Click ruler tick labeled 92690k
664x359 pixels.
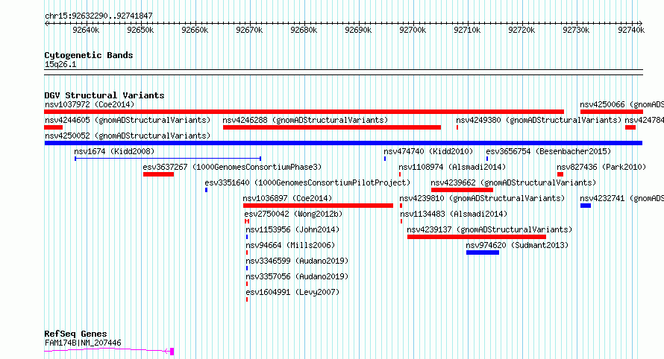[358, 30]
